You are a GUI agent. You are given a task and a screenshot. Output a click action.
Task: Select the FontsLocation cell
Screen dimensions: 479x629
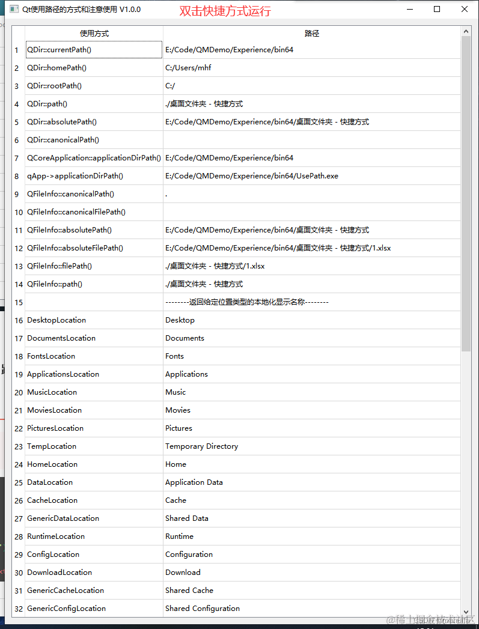pos(94,356)
